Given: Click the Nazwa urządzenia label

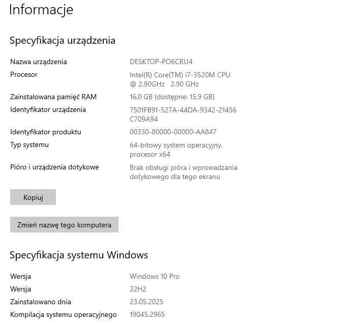Looking at the screenshot, I should click(x=39, y=62).
